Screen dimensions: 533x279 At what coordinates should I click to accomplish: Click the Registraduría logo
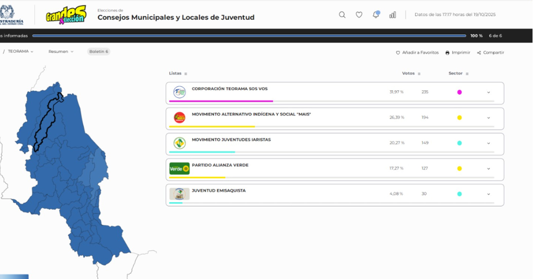click(11, 15)
